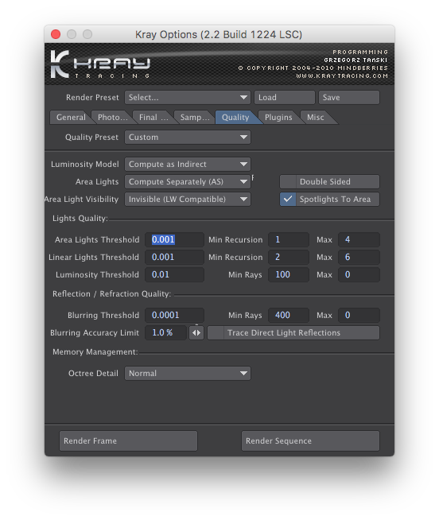439x520 pixels.
Task: Open the Octree Detail dropdown
Action: [188, 374]
